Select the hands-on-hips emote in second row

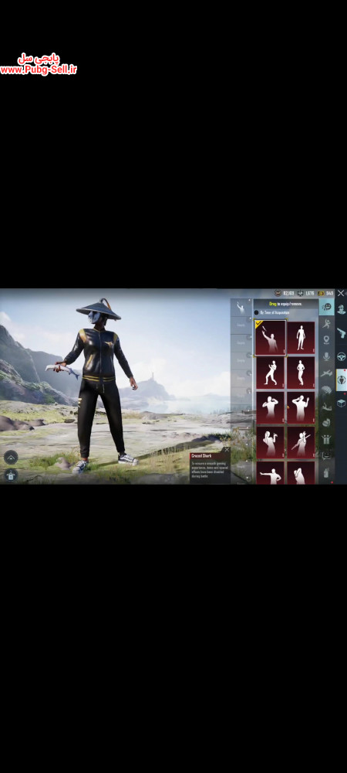[301, 373]
